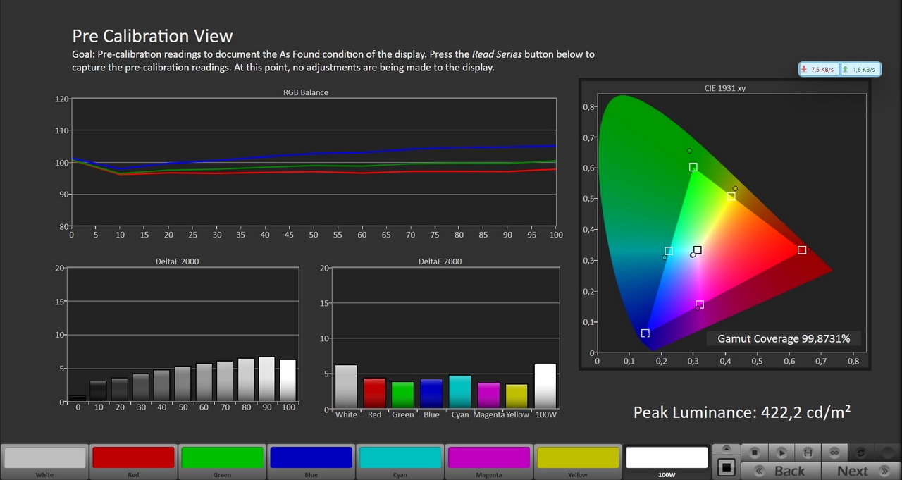Click the Gamut Coverage label on CIE chart
Viewport: 902px width, 480px height.
[784, 338]
